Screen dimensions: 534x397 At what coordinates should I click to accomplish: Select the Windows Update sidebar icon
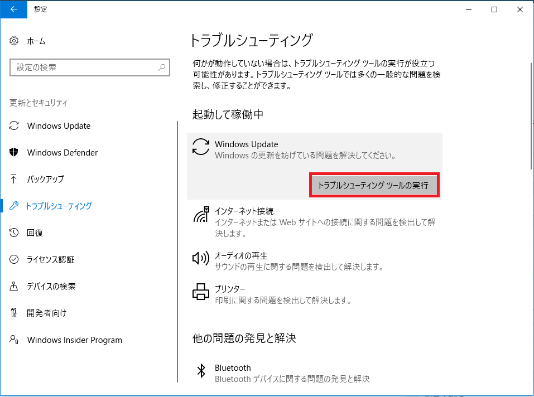tap(14, 125)
